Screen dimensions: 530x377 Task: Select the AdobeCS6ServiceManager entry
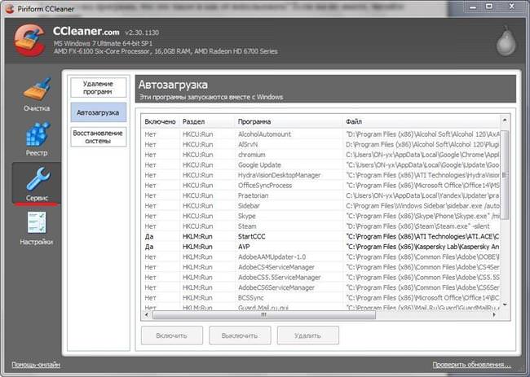320,287
